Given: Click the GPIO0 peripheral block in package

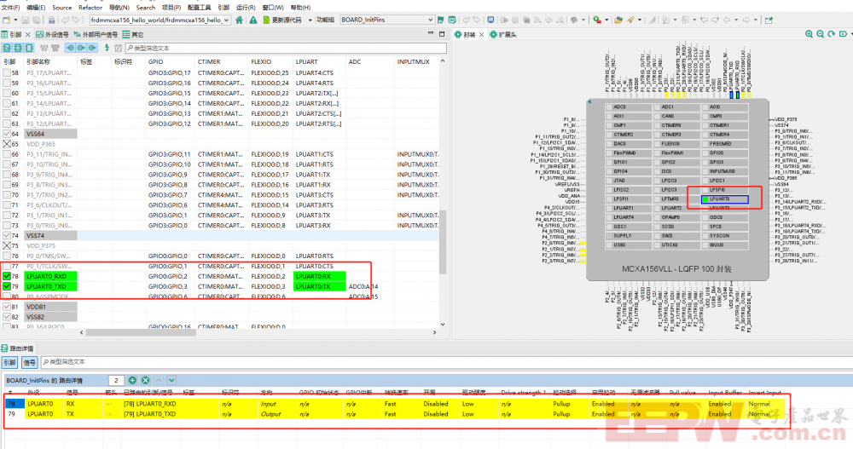Looking at the screenshot, I should (724, 153).
